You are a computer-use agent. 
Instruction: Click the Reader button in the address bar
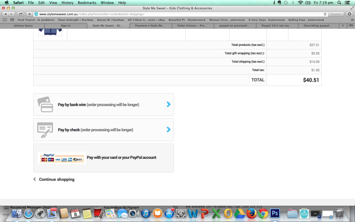click(x=336, y=14)
